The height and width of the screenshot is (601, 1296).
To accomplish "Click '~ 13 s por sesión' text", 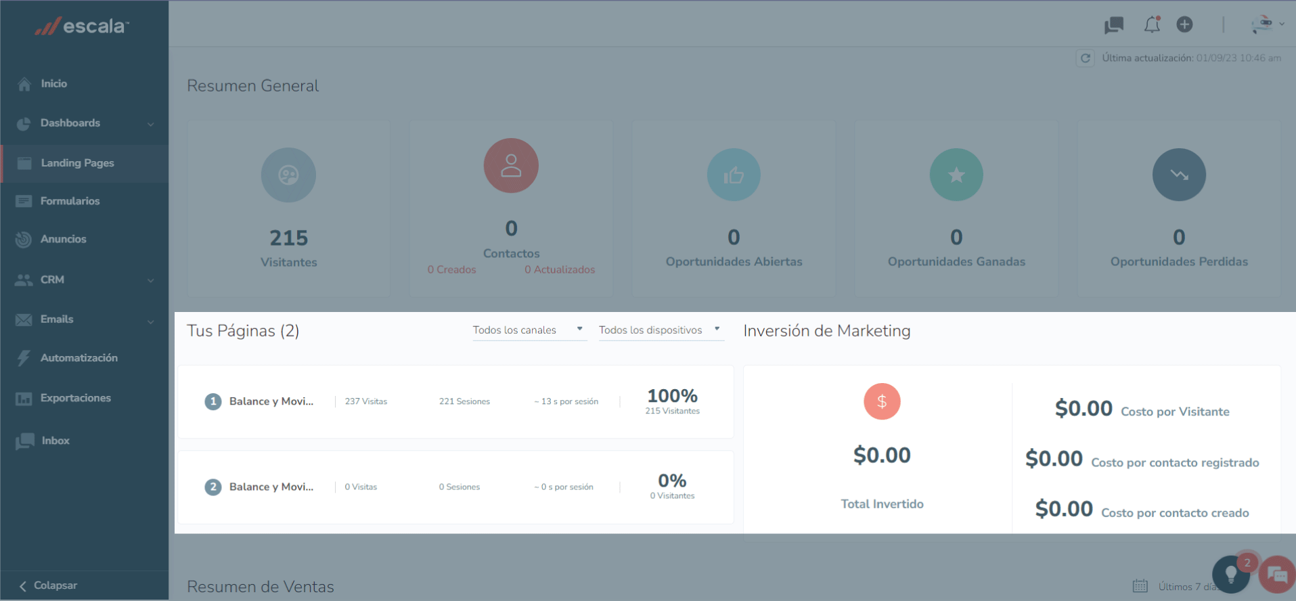I will (566, 401).
